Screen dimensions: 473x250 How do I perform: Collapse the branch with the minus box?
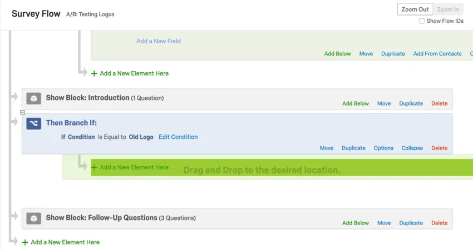(x=22, y=112)
